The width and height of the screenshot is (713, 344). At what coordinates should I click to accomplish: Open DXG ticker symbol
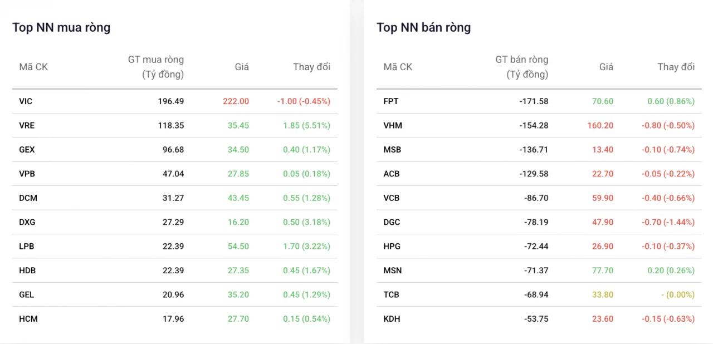coord(27,222)
